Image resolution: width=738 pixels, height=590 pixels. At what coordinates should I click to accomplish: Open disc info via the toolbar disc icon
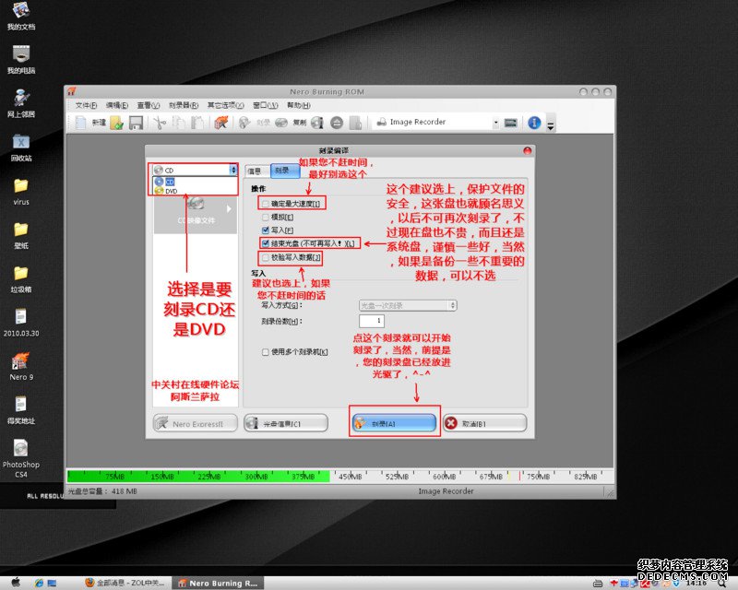317,123
